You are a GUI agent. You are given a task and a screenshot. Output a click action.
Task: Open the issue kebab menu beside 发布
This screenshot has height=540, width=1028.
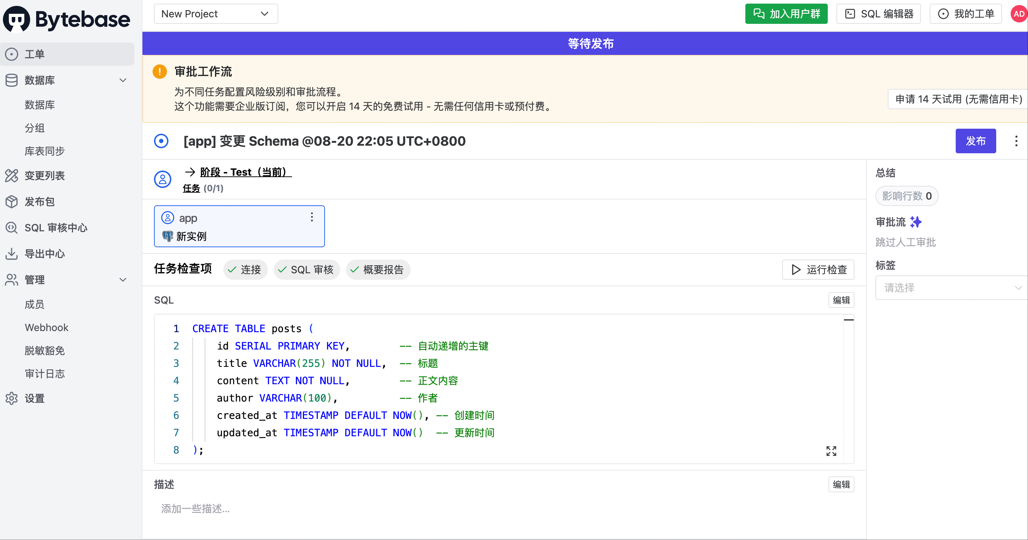tap(1016, 141)
